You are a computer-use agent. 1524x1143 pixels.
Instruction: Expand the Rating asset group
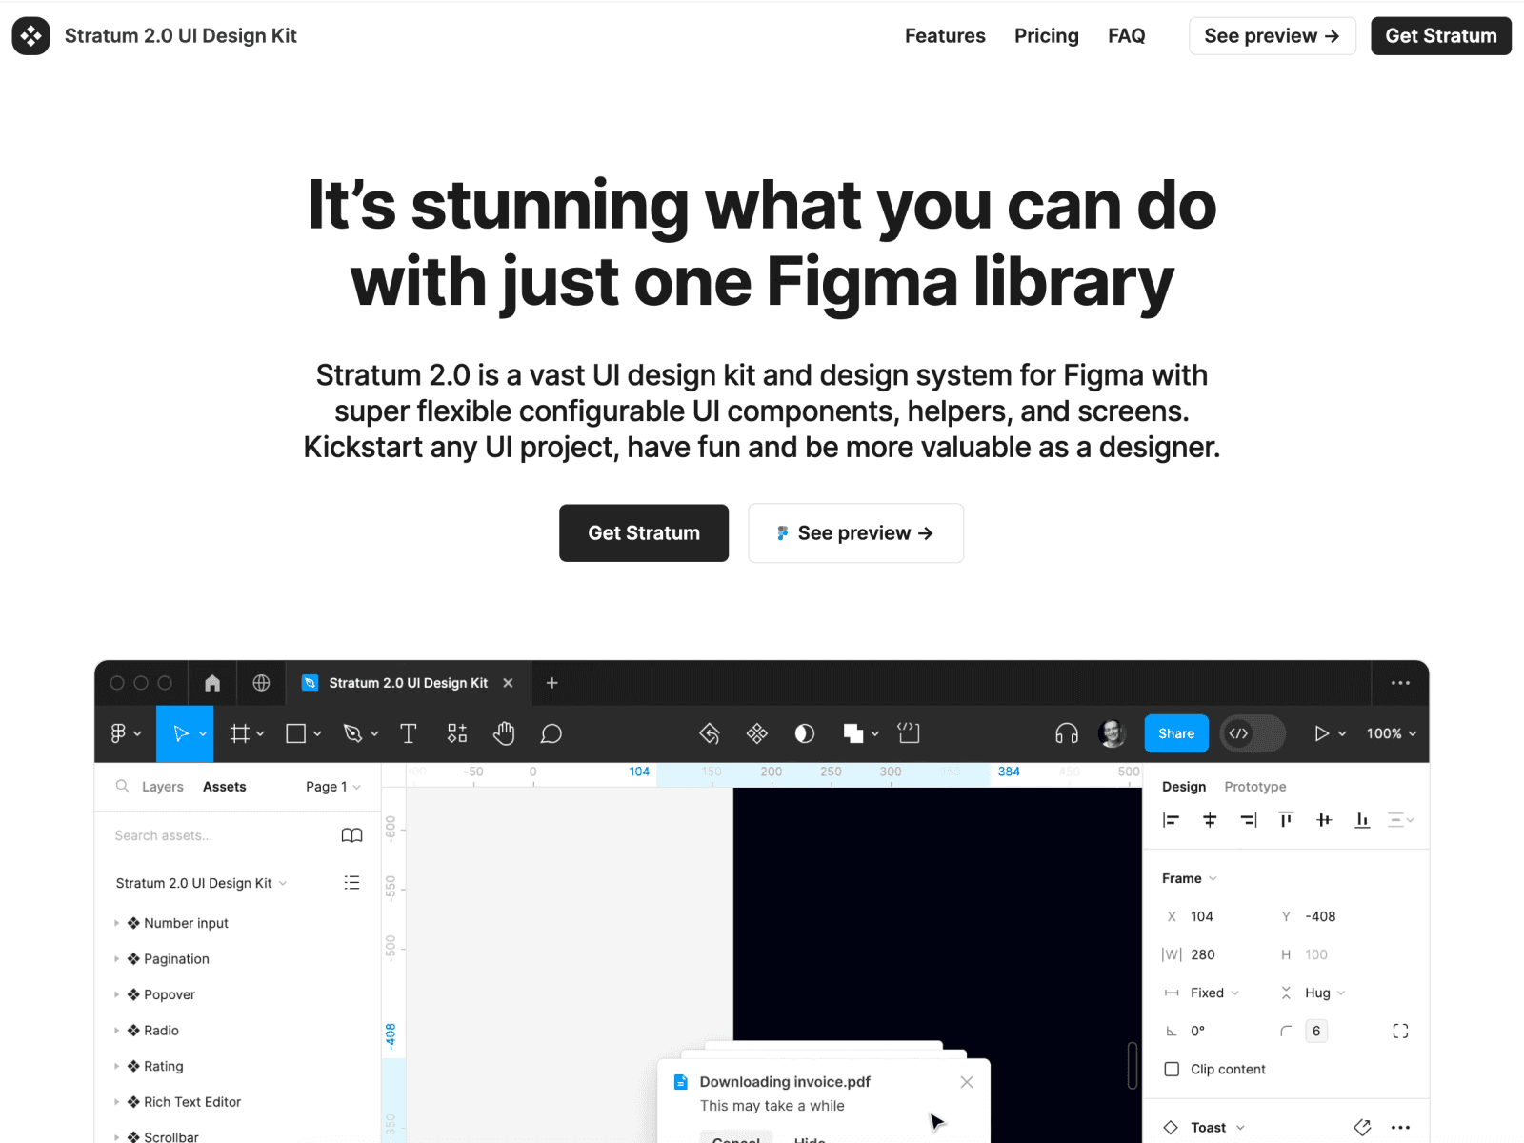[x=117, y=1066]
